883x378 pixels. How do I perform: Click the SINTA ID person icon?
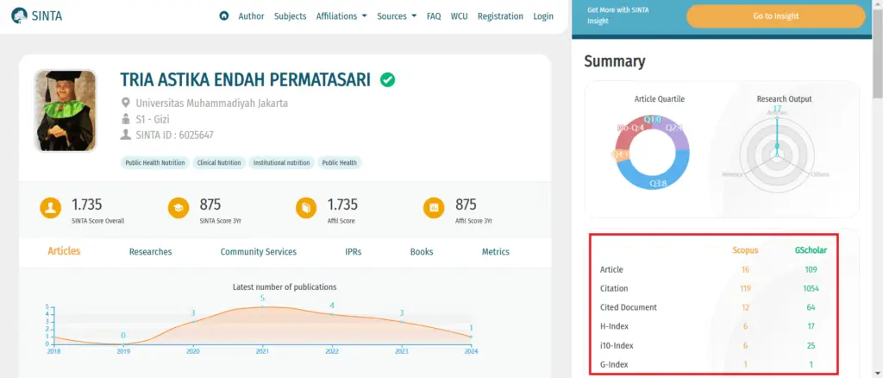[126, 135]
